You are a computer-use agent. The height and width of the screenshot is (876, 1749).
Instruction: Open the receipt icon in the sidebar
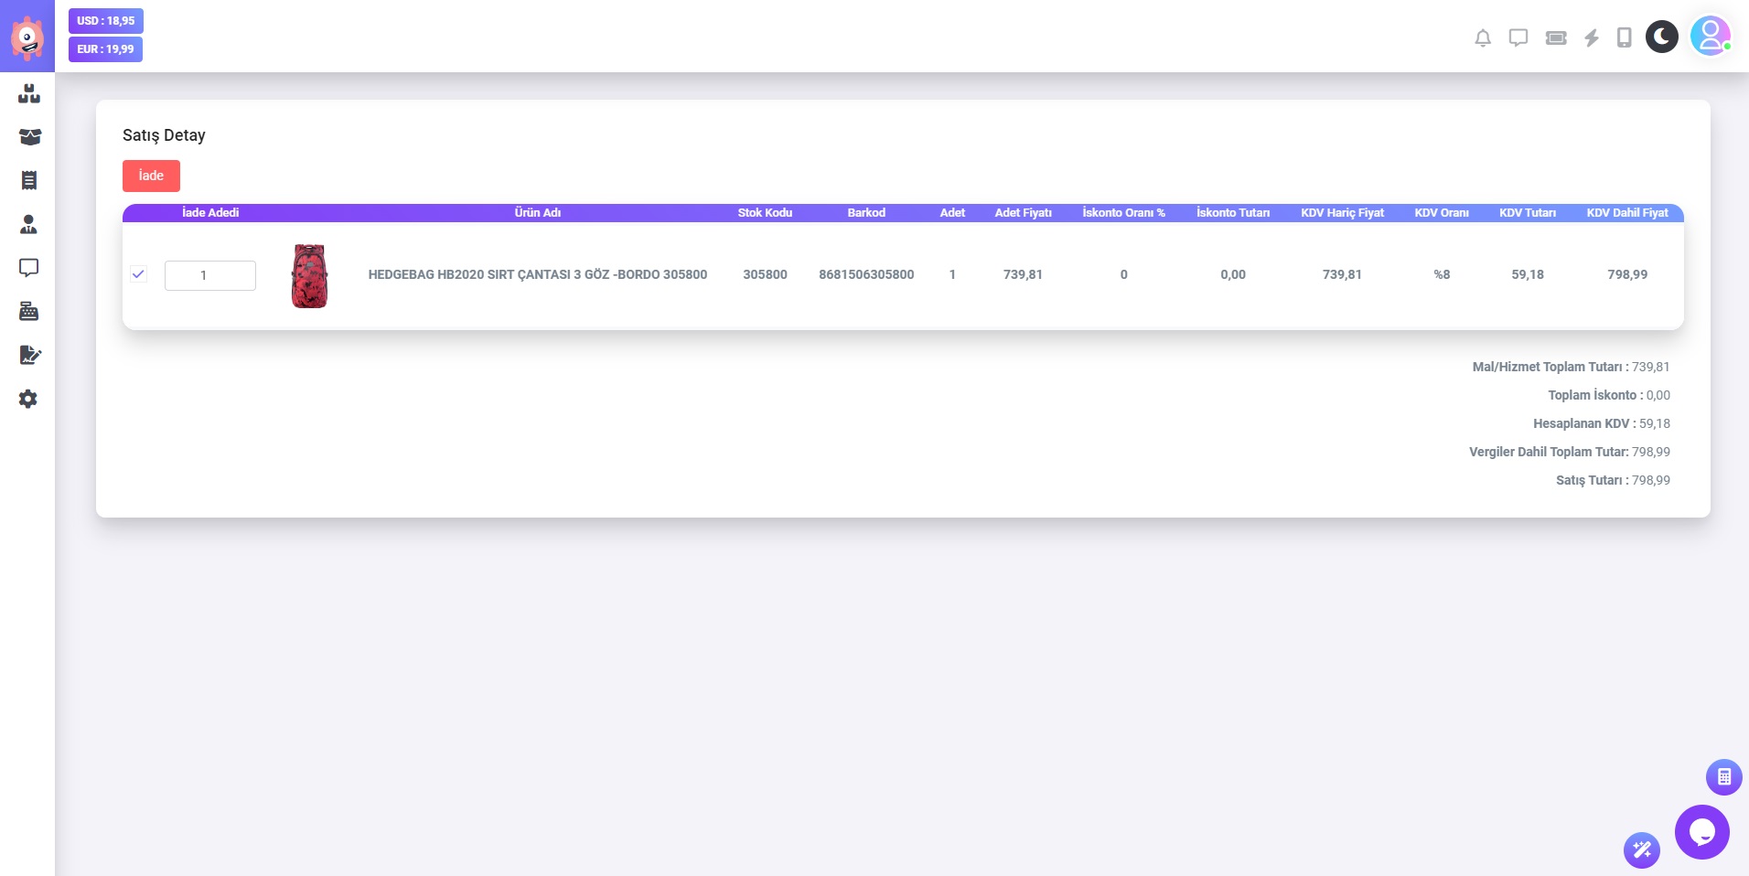[x=29, y=180]
